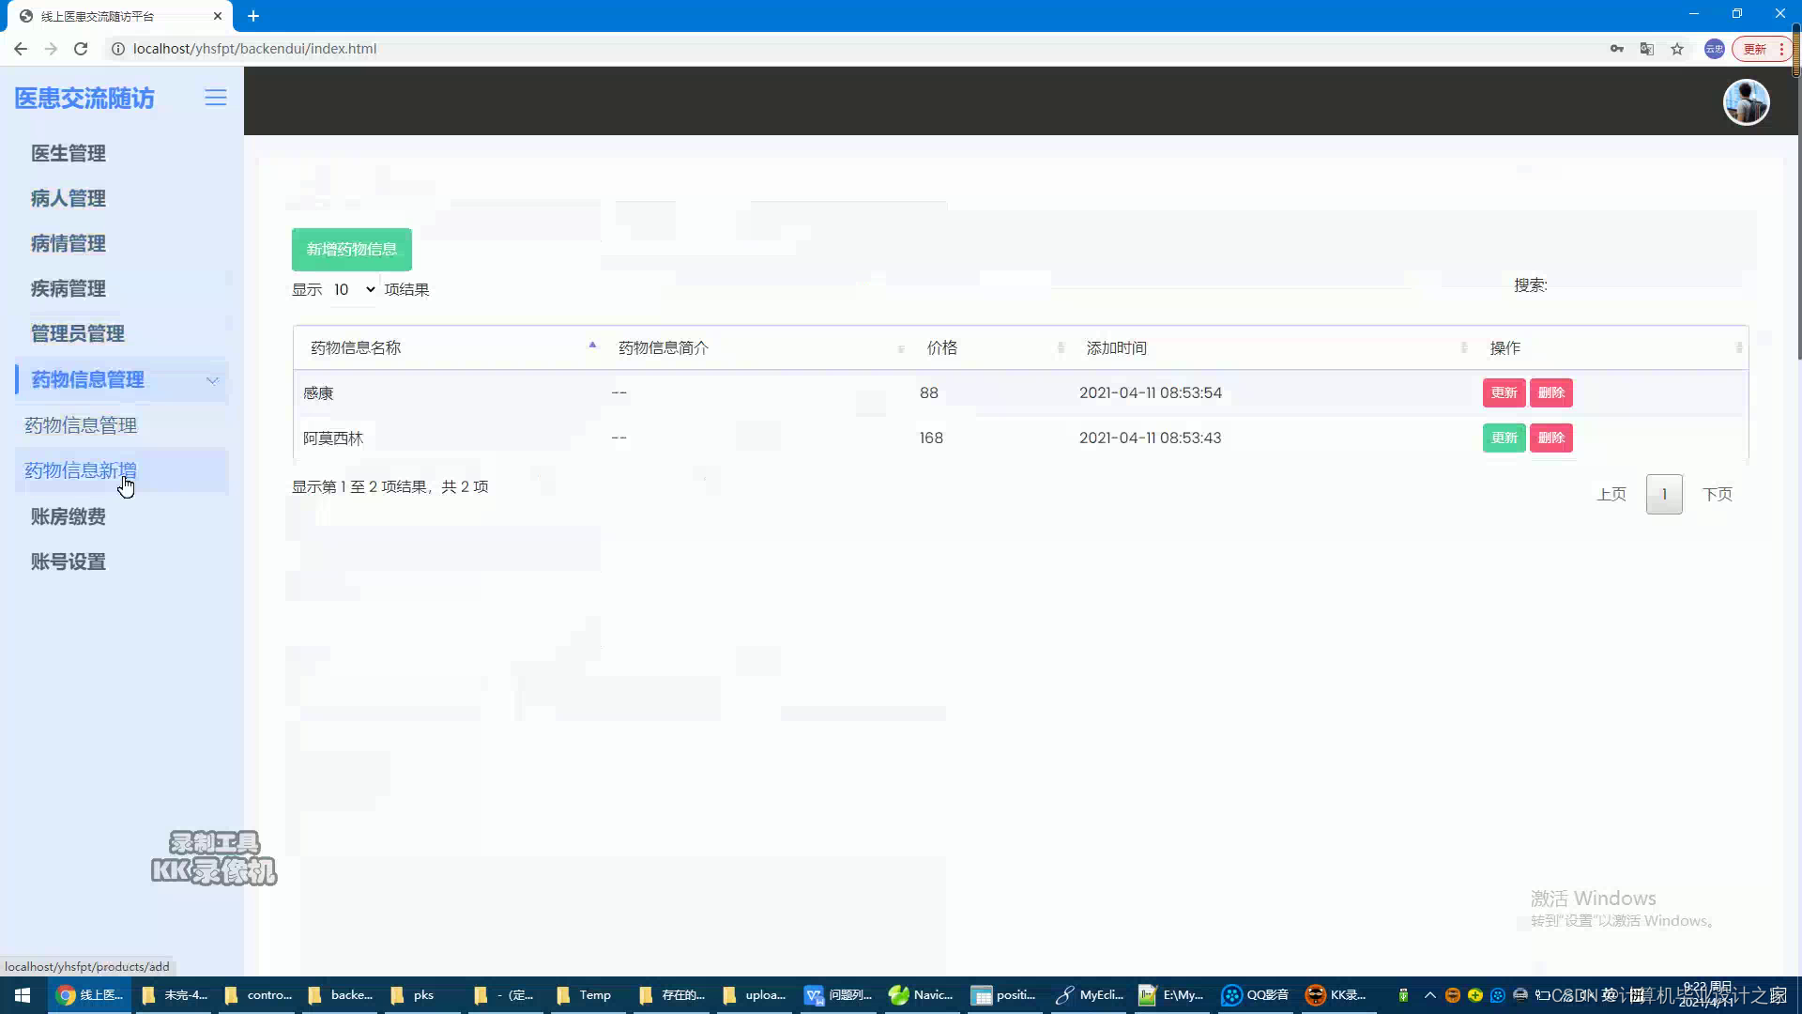The width and height of the screenshot is (1802, 1014).
Task: Open the 医生管理 menu item
Action: pyautogui.click(x=69, y=153)
